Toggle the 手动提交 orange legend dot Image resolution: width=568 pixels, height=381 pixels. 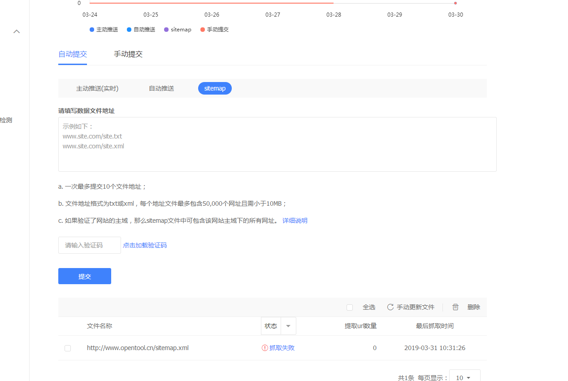tap(203, 30)
